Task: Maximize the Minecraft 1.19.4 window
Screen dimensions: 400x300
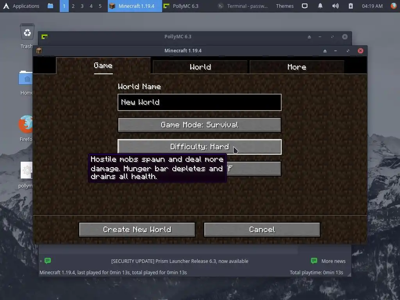Action: pos(348,51)
